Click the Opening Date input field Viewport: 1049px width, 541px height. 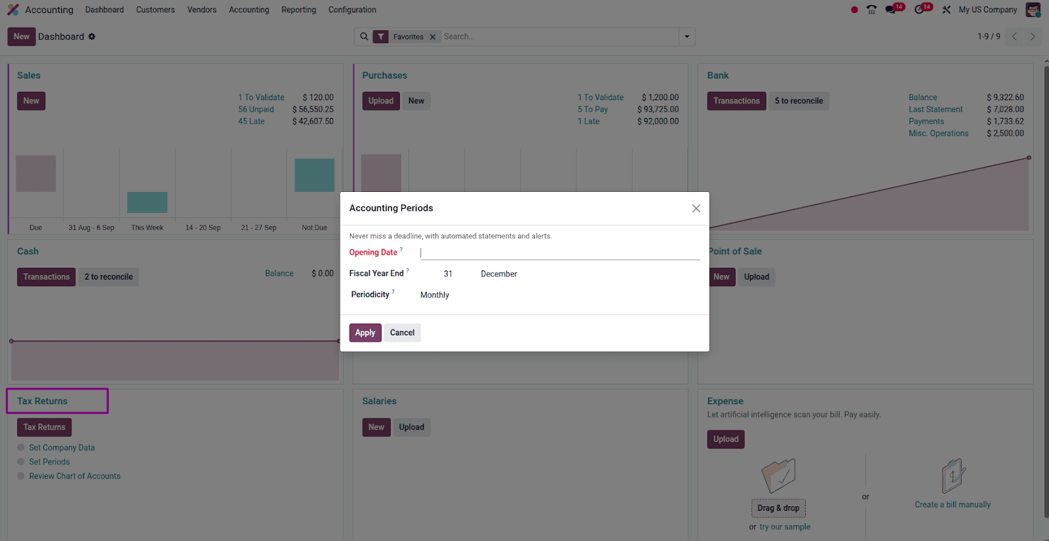click(559, 253)
